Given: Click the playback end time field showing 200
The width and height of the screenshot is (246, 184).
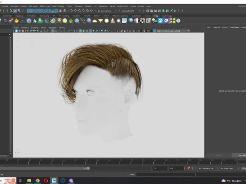Looking at the screenshot, I should (176, 168).
